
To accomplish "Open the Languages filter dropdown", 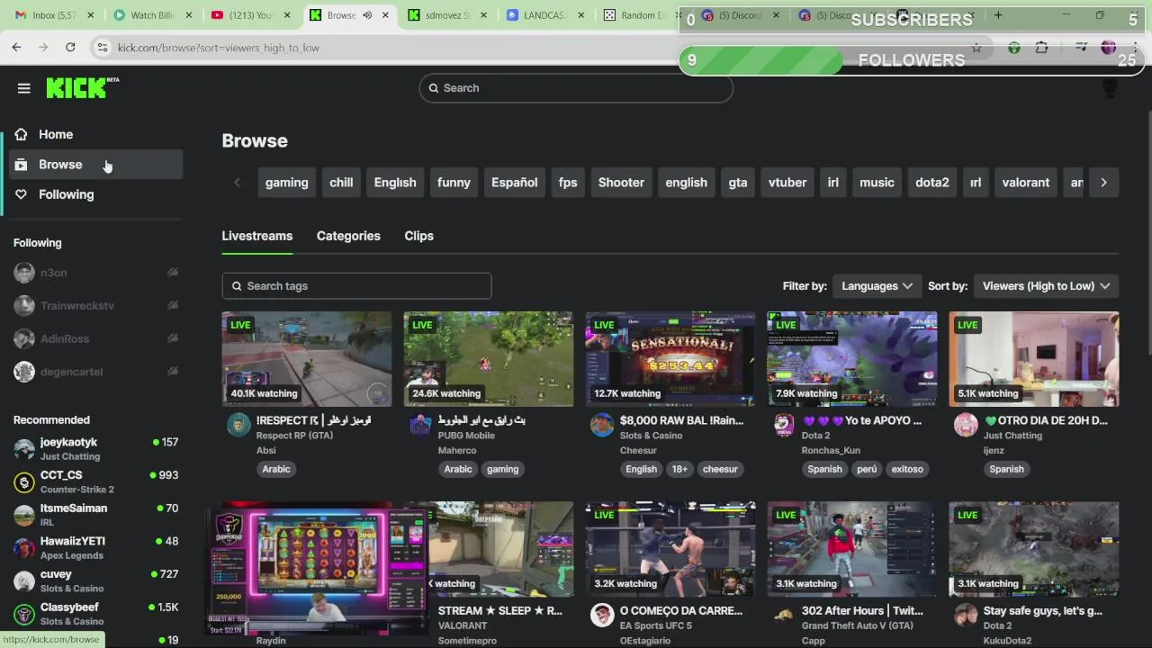I will tap(877, 286).
